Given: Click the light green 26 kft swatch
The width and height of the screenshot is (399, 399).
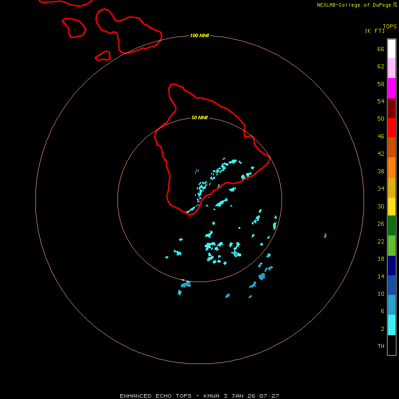Looking at the screenshot, I should click(x=391, y=246).
